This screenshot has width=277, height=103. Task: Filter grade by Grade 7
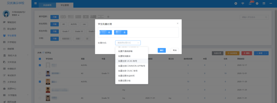(x=66, y=32)
